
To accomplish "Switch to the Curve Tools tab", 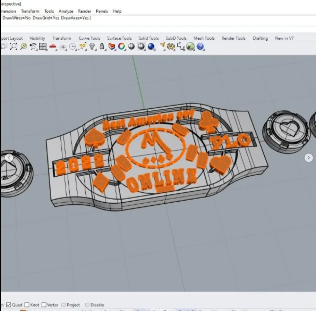I will pyautogui.click(x=89, y=38).
